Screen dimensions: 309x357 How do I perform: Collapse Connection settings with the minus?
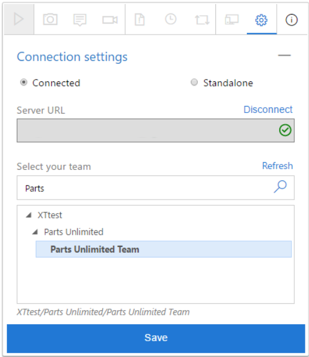coord(284,56)
